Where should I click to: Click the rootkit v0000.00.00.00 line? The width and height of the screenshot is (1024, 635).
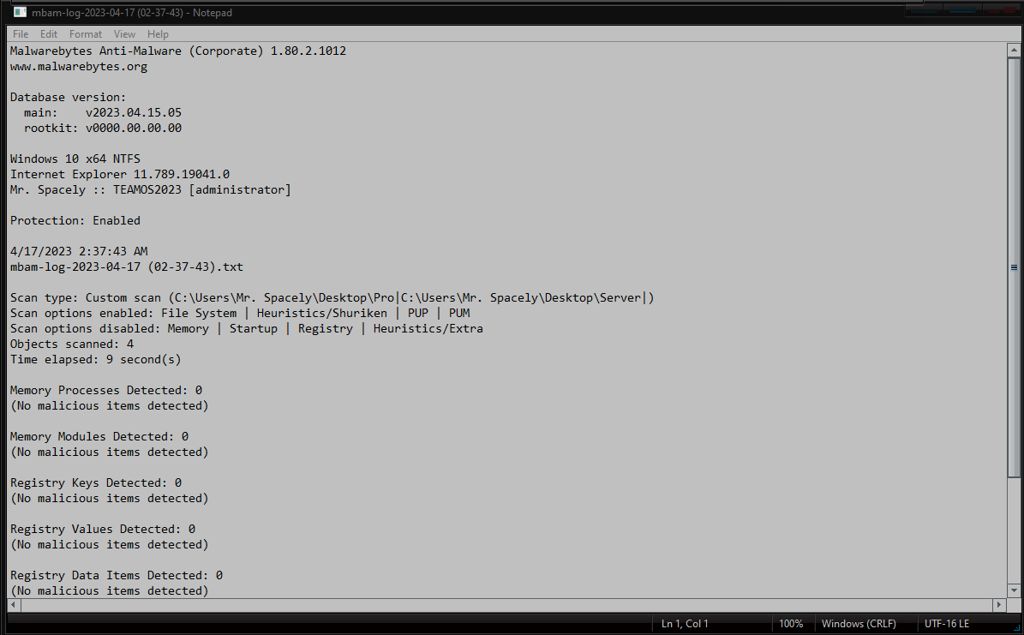[x=103, y=128]
